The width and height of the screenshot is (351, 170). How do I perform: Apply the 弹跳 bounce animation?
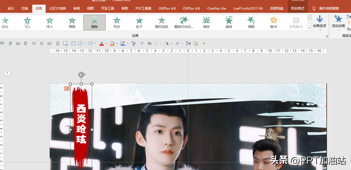click(x=251, y=22)
